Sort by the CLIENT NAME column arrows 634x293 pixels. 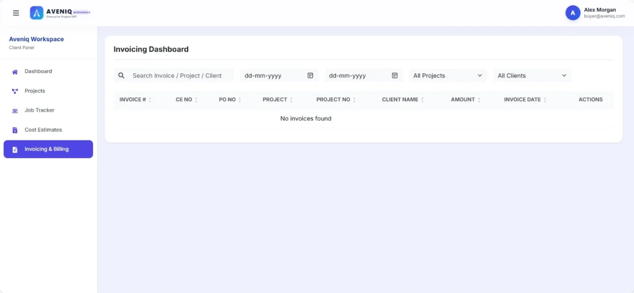[x=423, y=100]
